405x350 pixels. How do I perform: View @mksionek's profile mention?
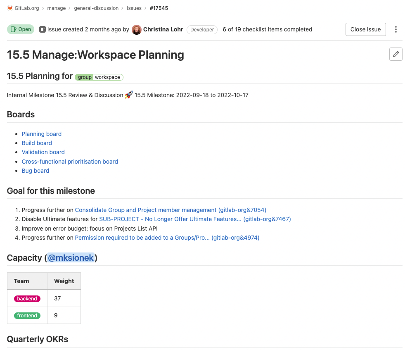[71, 257]
